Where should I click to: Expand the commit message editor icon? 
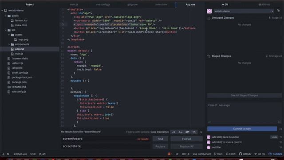279,122
